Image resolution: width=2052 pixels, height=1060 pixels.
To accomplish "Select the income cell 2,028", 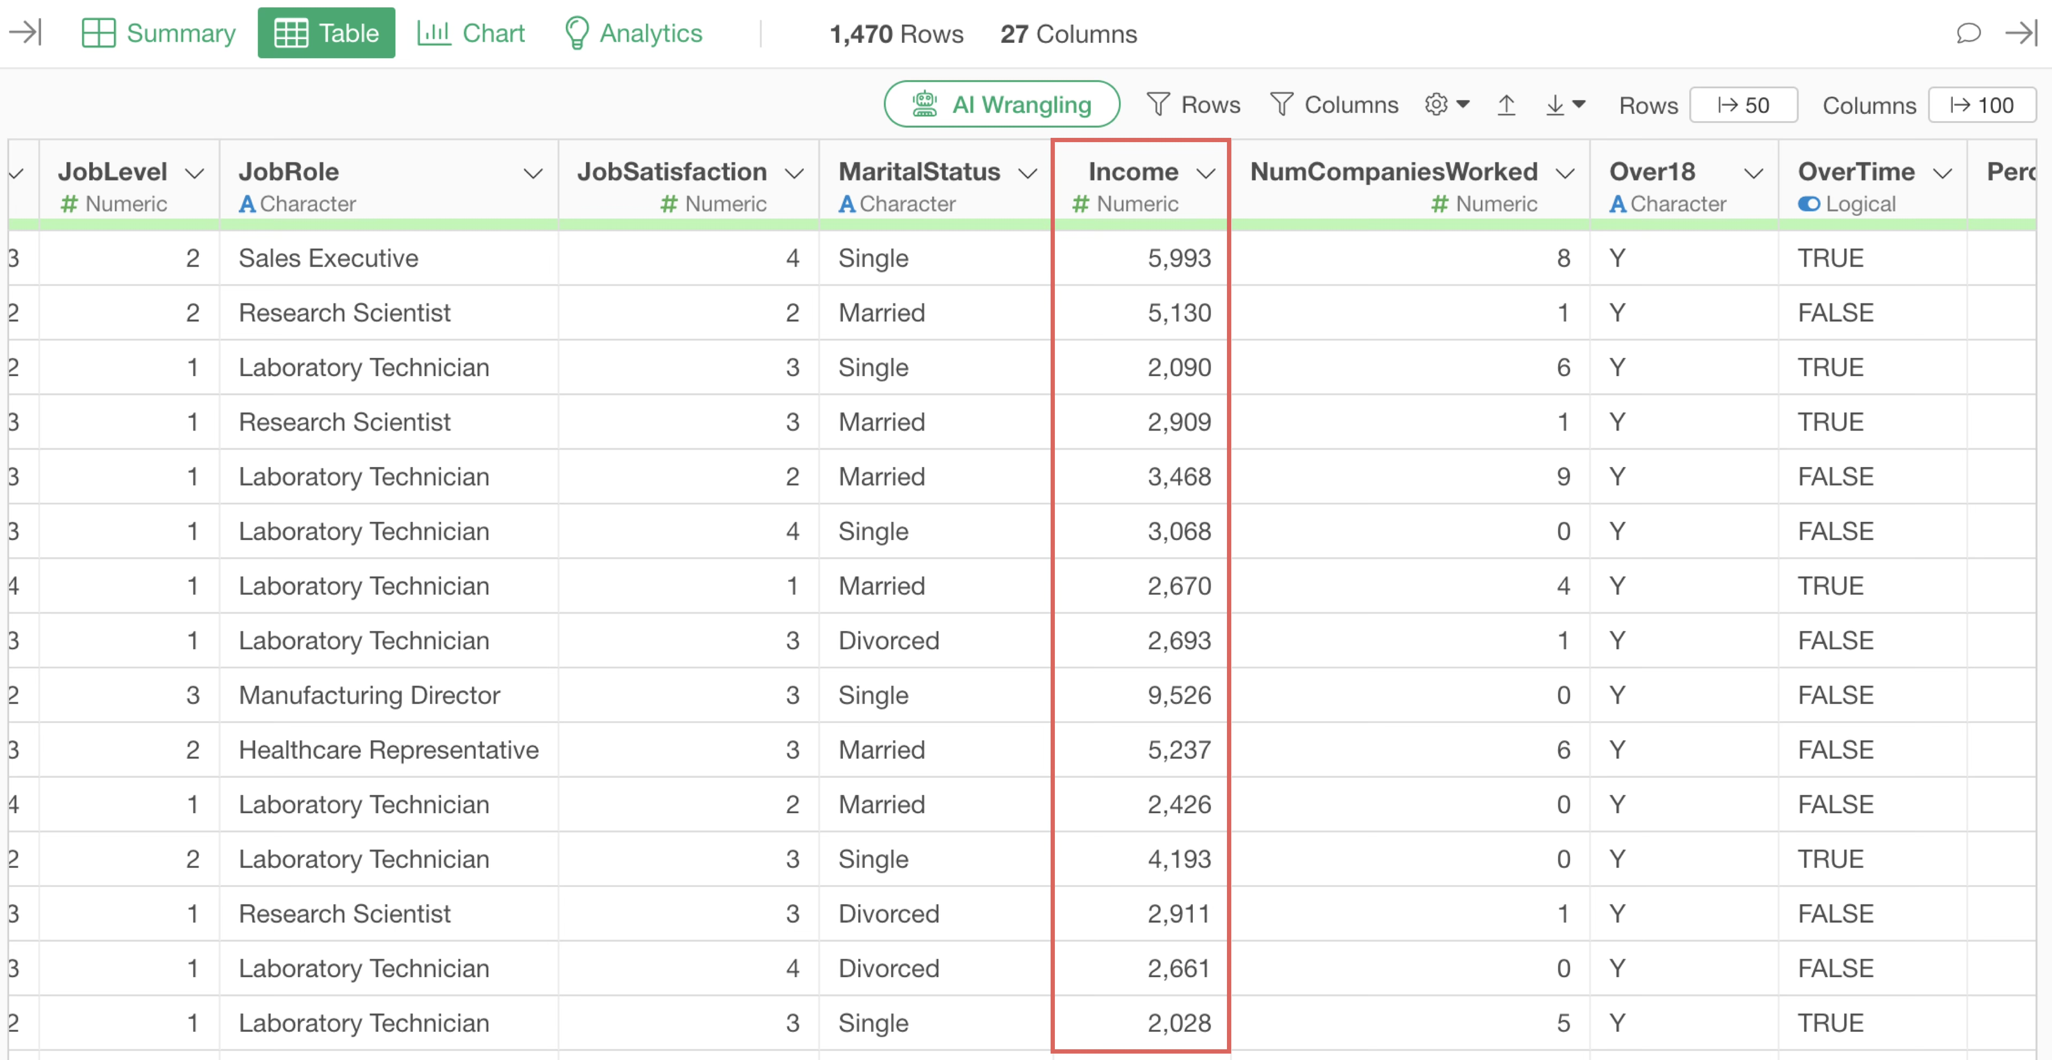I will [1141, 1023].
